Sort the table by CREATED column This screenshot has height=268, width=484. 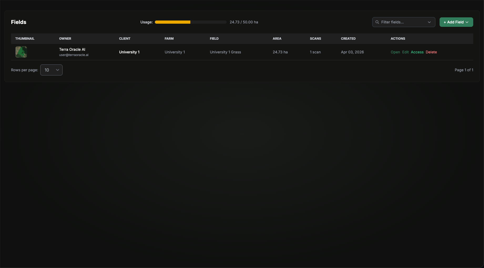[348, 39]
